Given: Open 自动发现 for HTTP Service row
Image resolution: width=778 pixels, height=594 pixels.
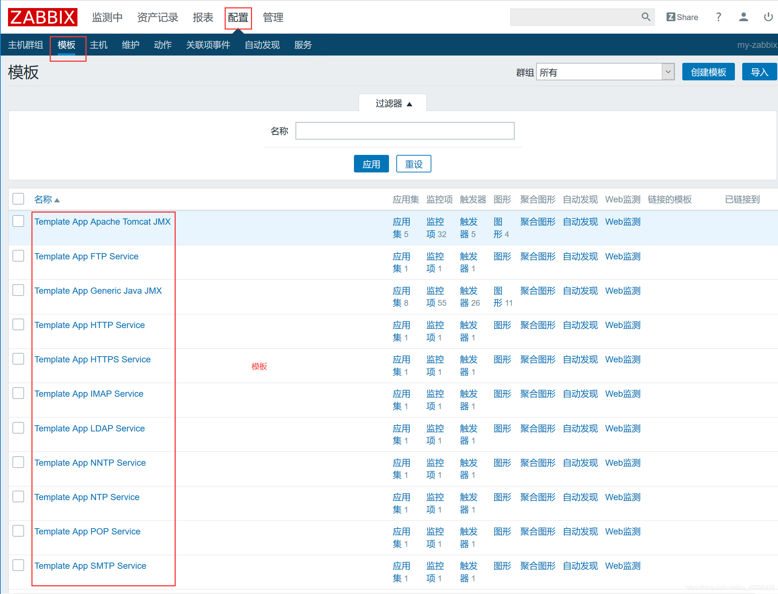Looking at the screenshot, I should [580, 325].
